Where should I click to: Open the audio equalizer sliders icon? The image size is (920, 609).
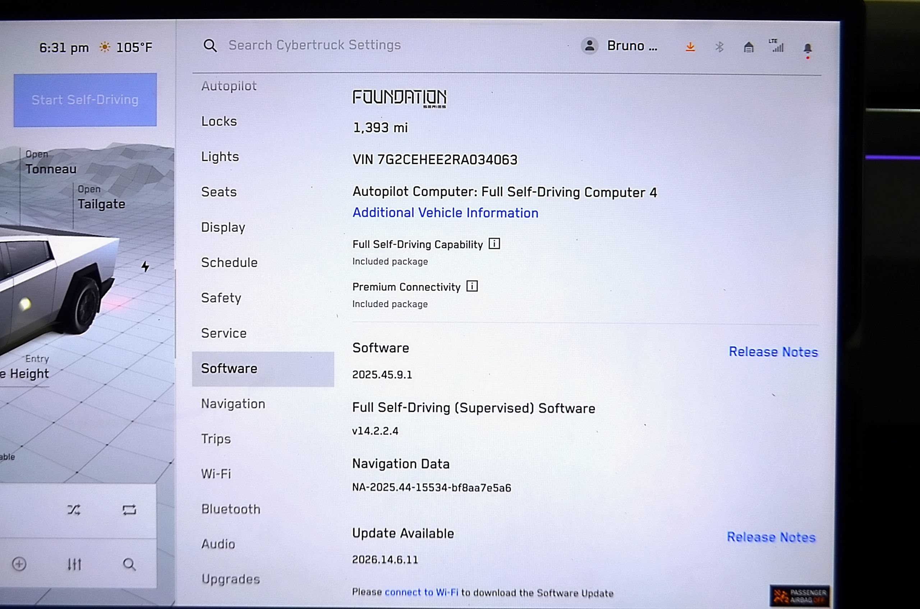[74, 564]
